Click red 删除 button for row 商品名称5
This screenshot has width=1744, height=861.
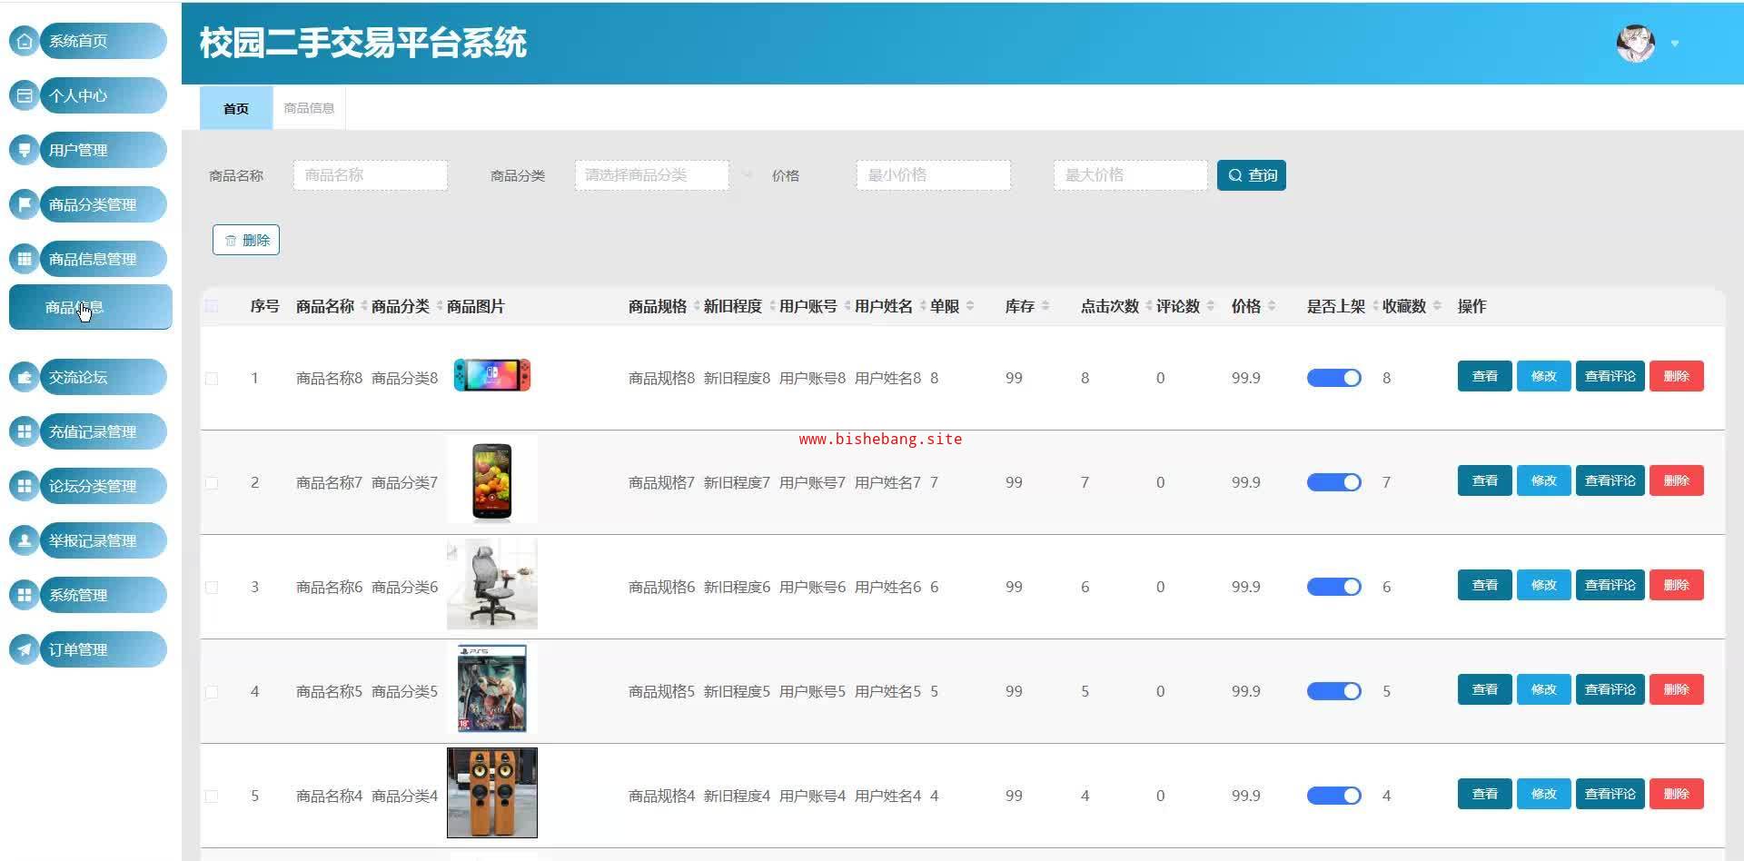click(1677, 689)
